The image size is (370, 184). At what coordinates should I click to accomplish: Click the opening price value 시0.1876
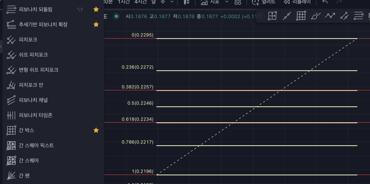(x=137, y=17)
